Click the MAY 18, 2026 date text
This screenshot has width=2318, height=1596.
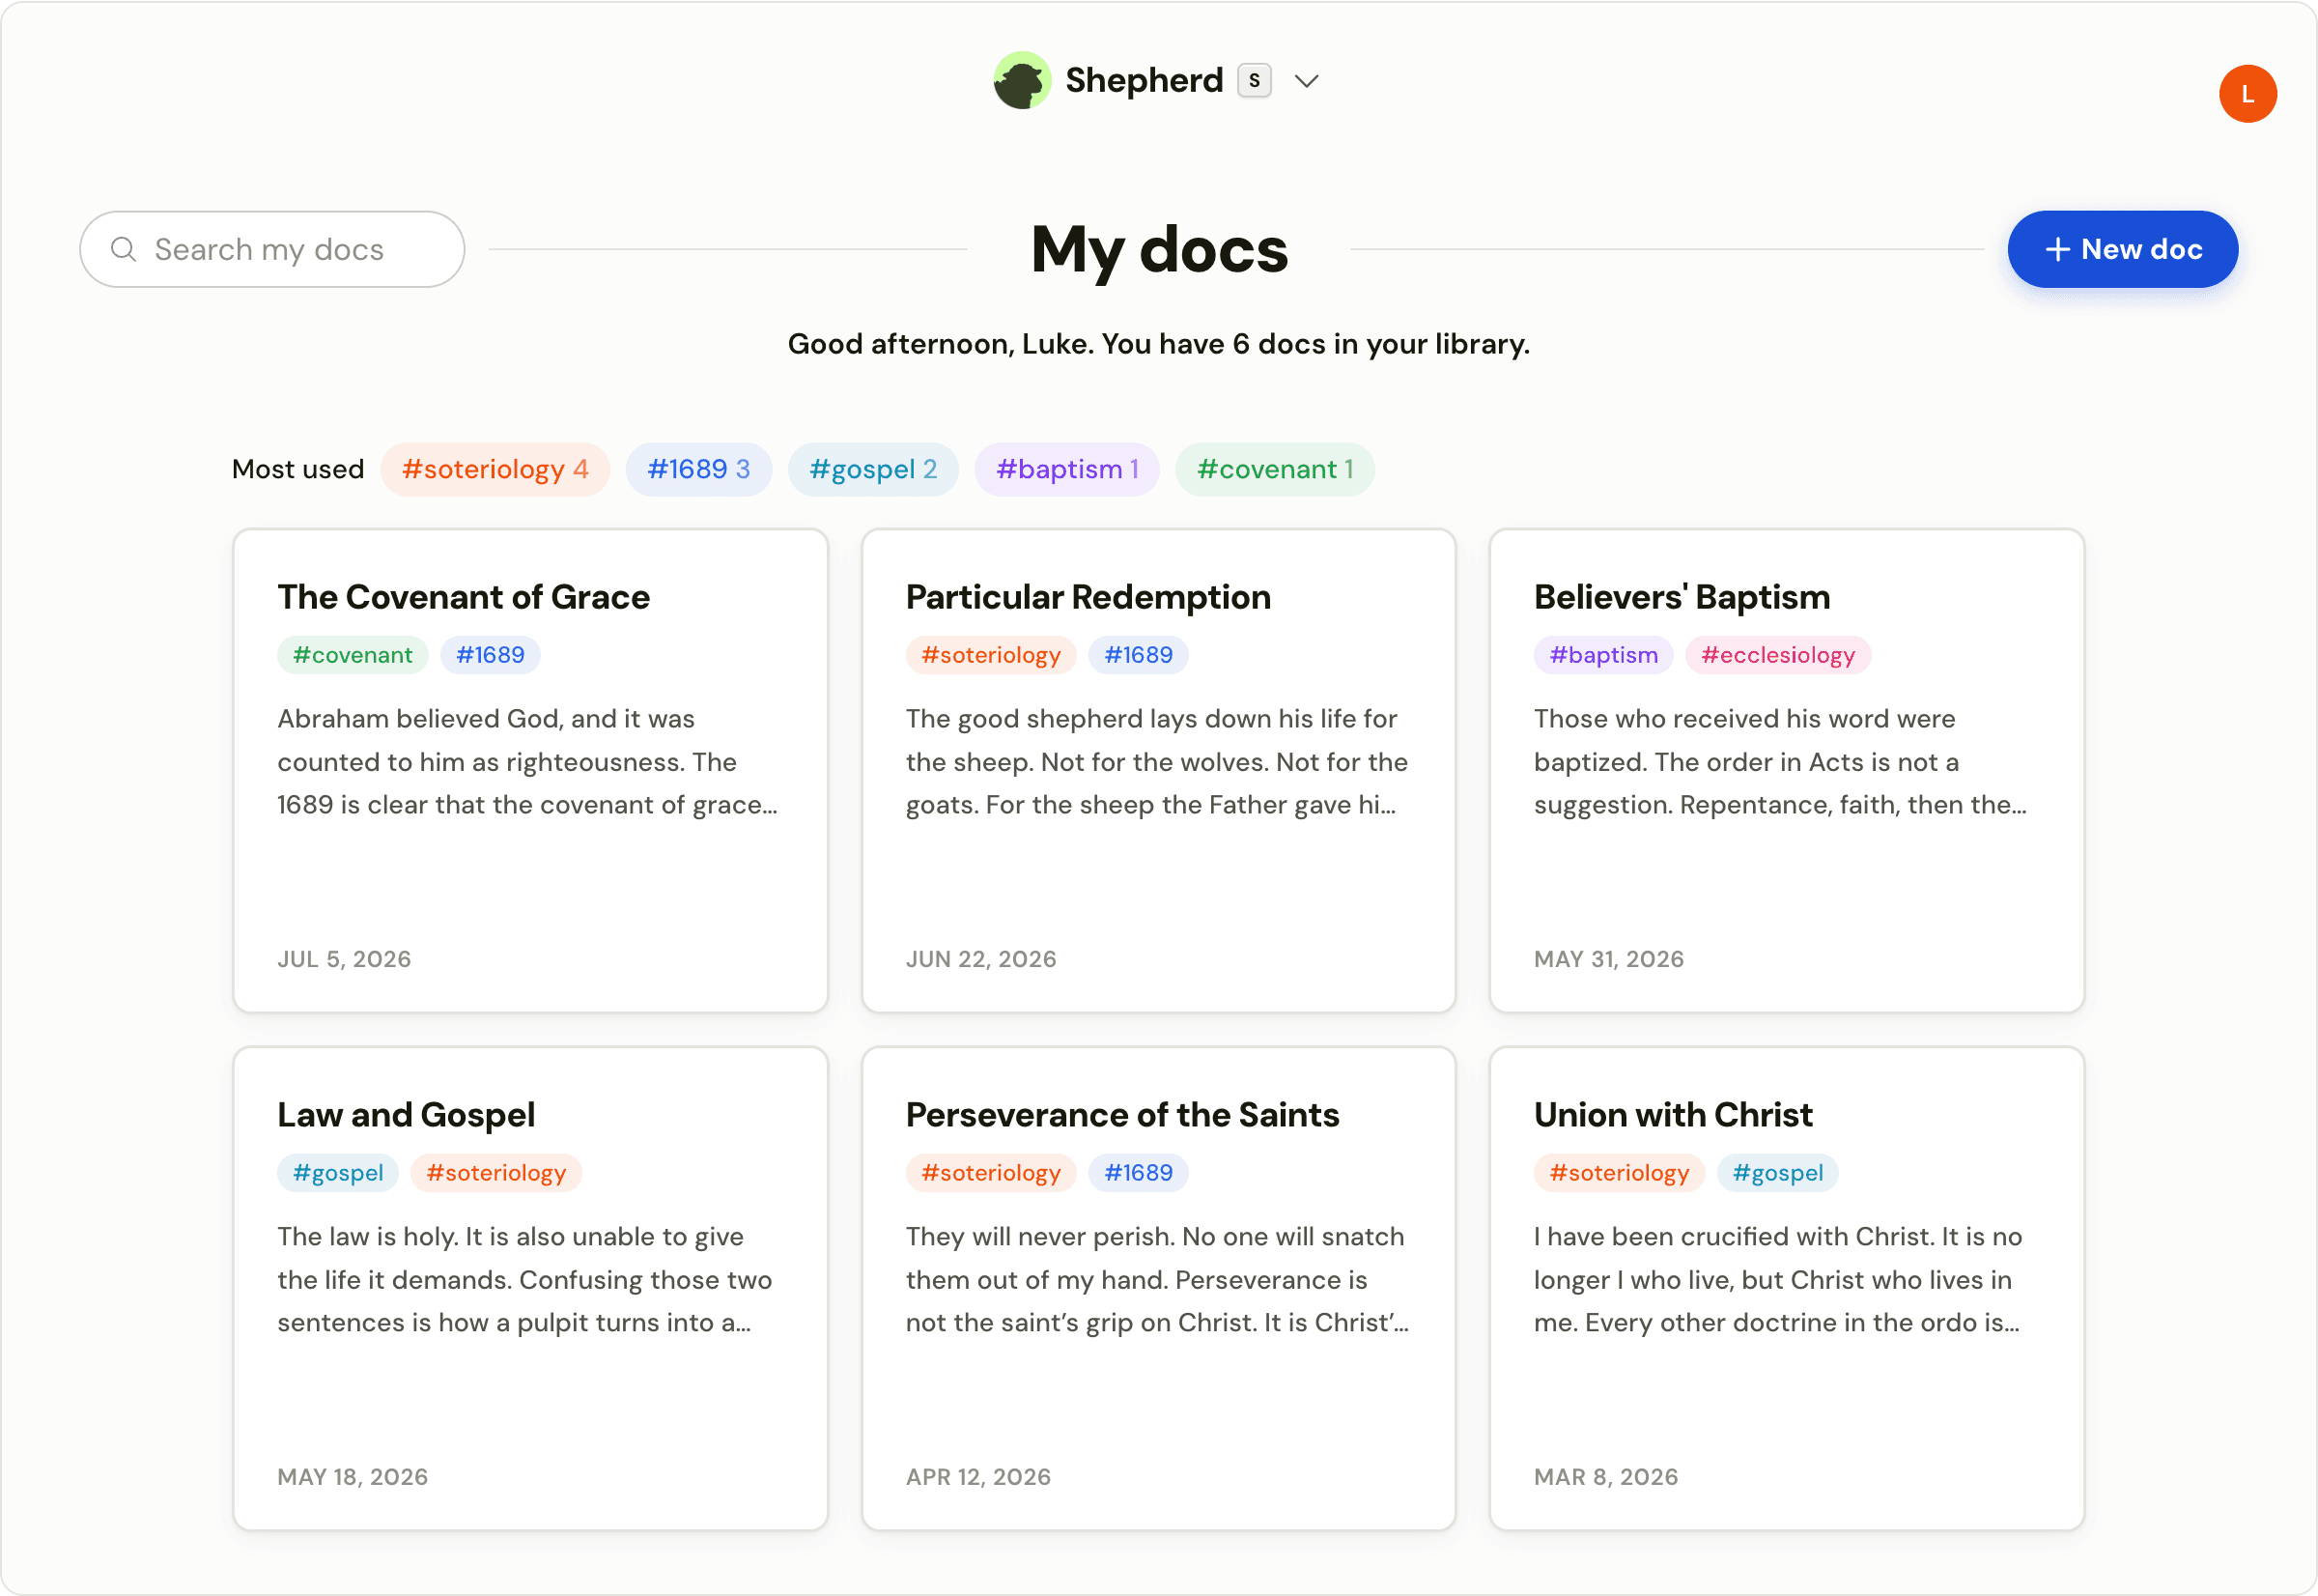(x=352, y=1477)
